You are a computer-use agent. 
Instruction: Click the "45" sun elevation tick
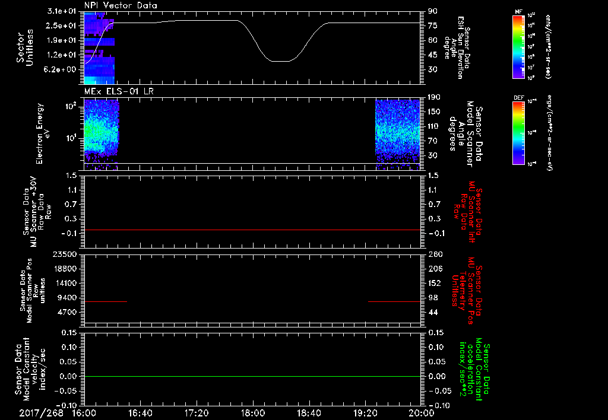click(433, 55)
